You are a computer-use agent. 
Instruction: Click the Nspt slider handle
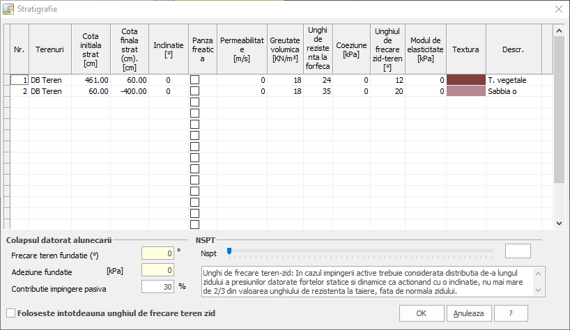pyautogui.click(x=229, y=251)
